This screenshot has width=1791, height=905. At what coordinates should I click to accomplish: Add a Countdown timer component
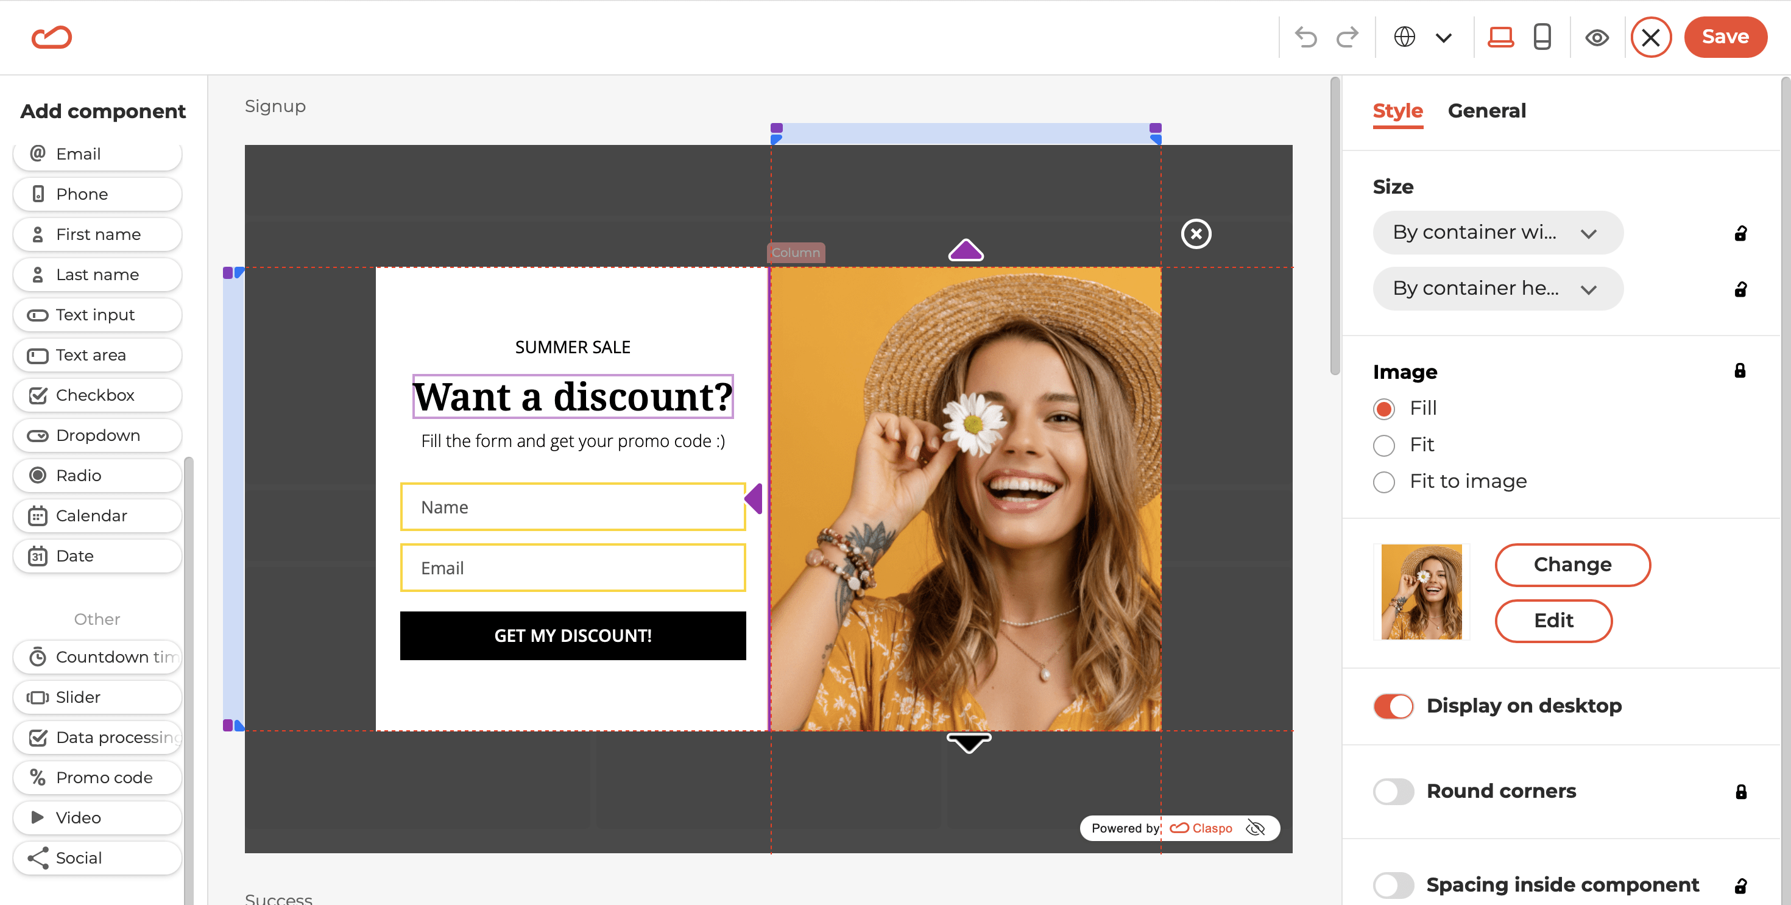point(97,657)
